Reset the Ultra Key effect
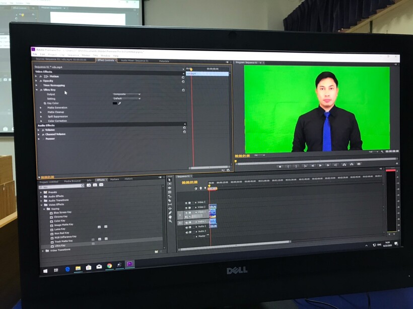 (183, 90)
